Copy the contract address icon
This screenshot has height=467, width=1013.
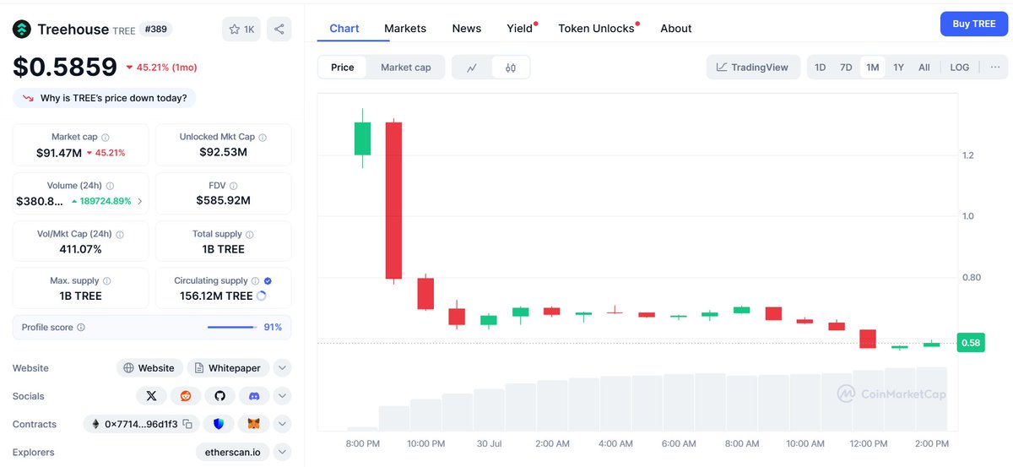click(187, 424)
